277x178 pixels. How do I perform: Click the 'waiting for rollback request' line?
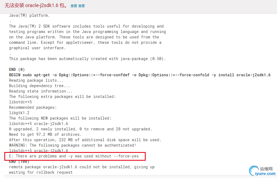[x=41, y=172]
